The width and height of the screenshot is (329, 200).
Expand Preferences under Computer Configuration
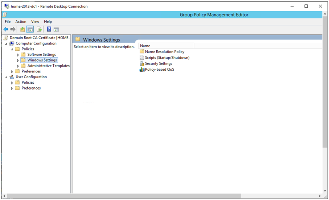coord(12,71)
